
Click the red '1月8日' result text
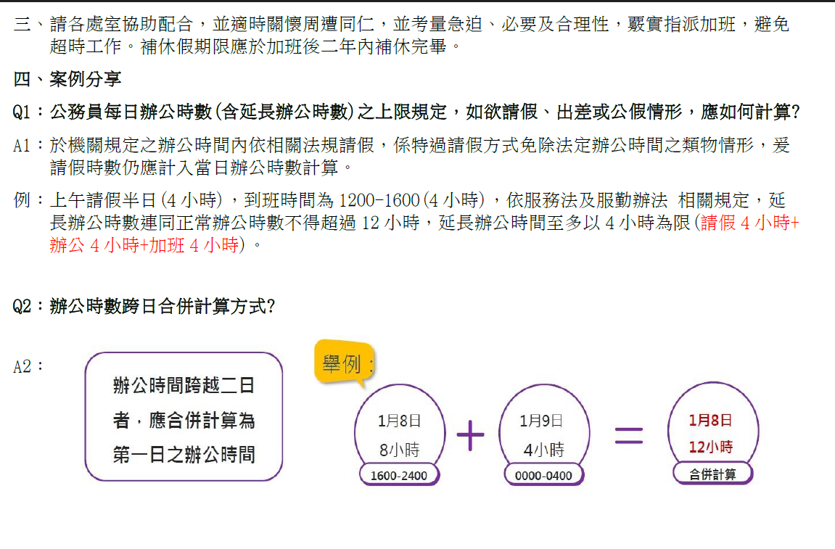[710, 420]
